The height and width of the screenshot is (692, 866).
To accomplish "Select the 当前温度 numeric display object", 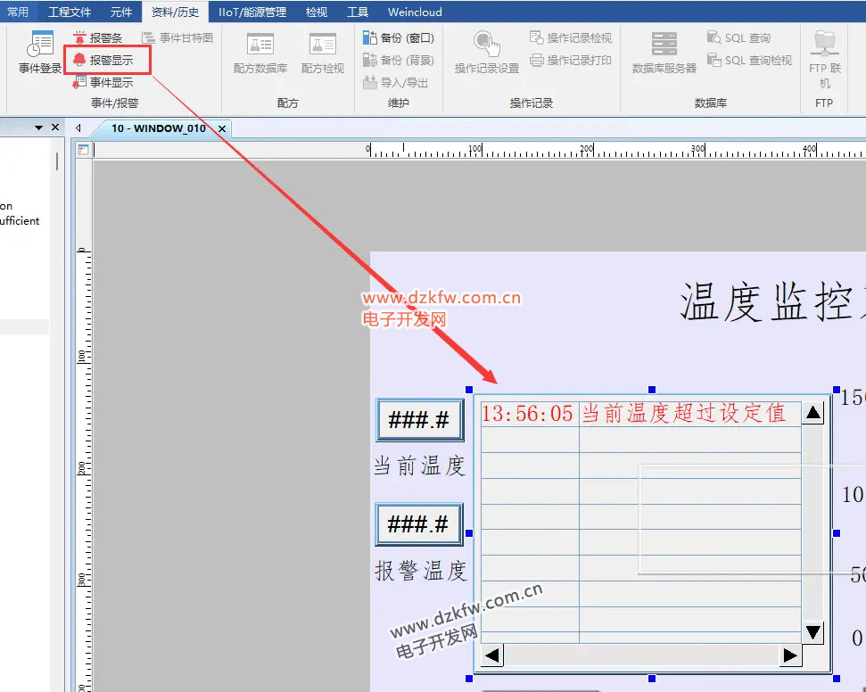I will click(x=419, y=420).
